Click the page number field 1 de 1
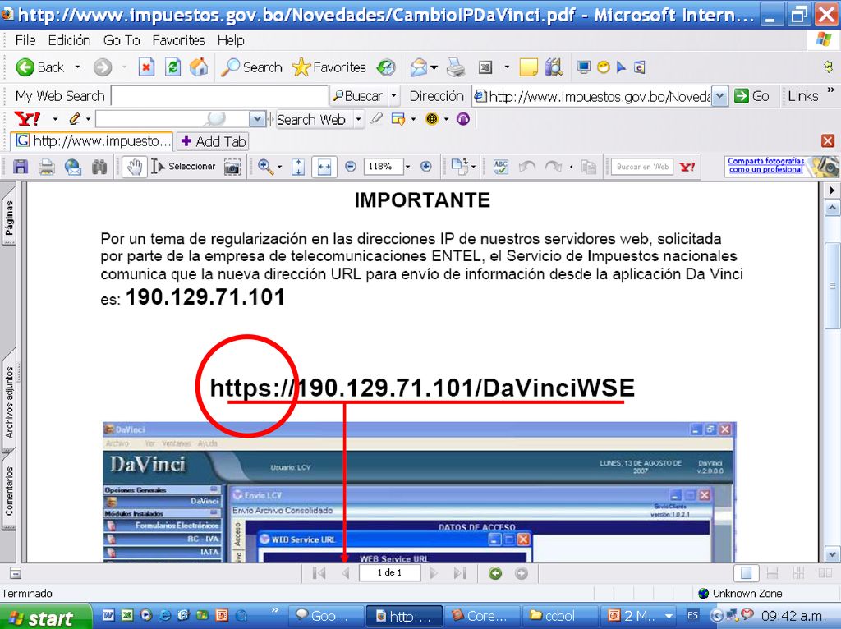This screenshot has width=841, height=629. pos(389,572)
